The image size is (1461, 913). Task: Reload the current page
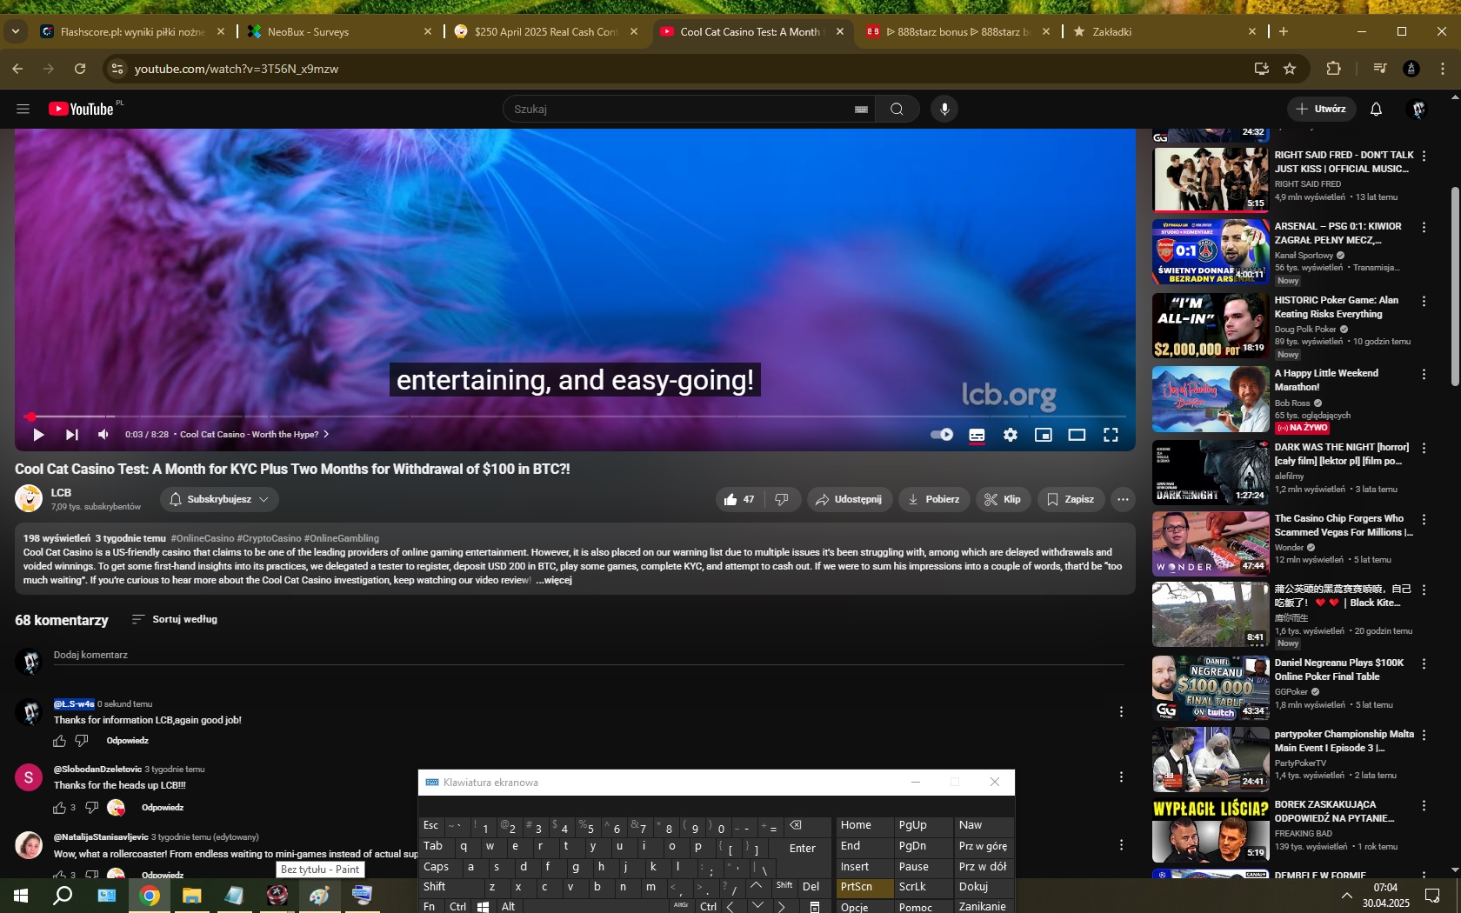point(80,69)
